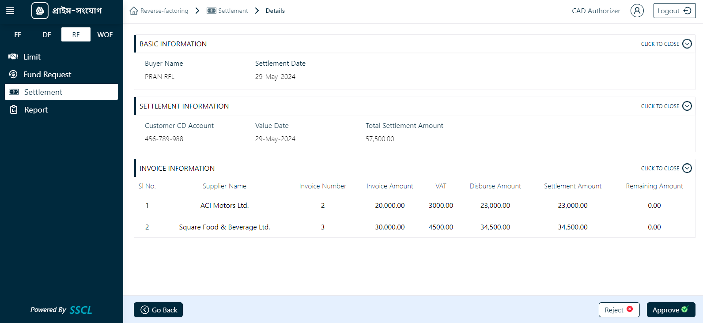
Task: Click the SETTLEMENT INFORMATION heading
Action: click(184, 106)
